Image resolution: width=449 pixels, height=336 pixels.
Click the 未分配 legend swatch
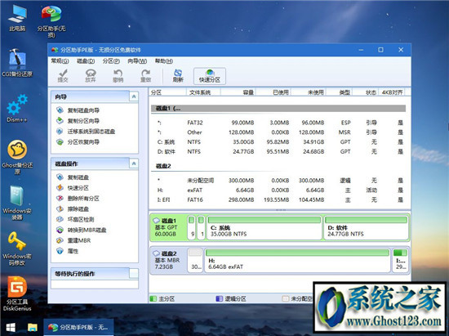coord(285,298)
